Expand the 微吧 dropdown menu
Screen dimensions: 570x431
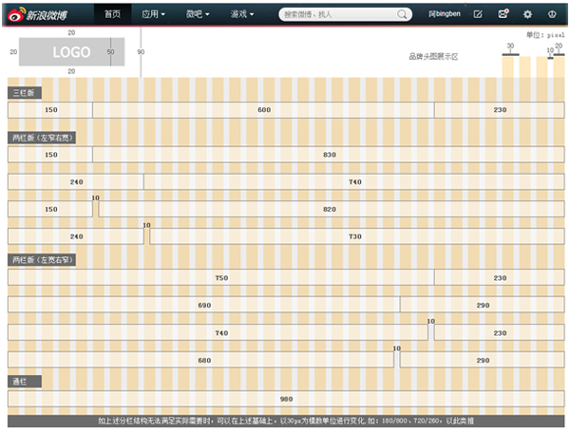[x=198, y=14]
